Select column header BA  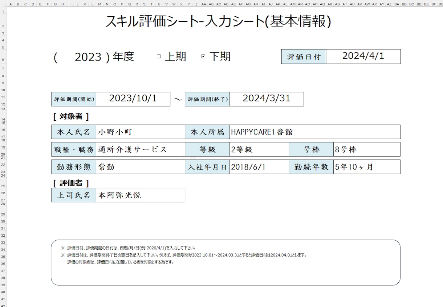[397, 4]
